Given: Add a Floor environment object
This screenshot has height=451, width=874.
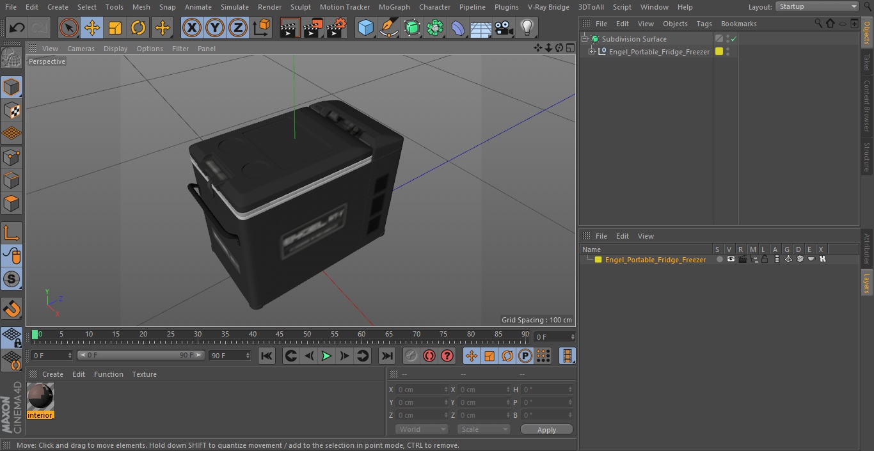Looking at the screenshot, I should [x=481, y=28].
